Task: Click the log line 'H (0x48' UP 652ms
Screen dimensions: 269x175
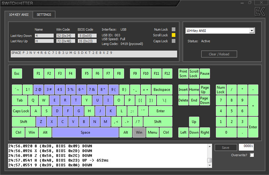Action: click(58, 160)
